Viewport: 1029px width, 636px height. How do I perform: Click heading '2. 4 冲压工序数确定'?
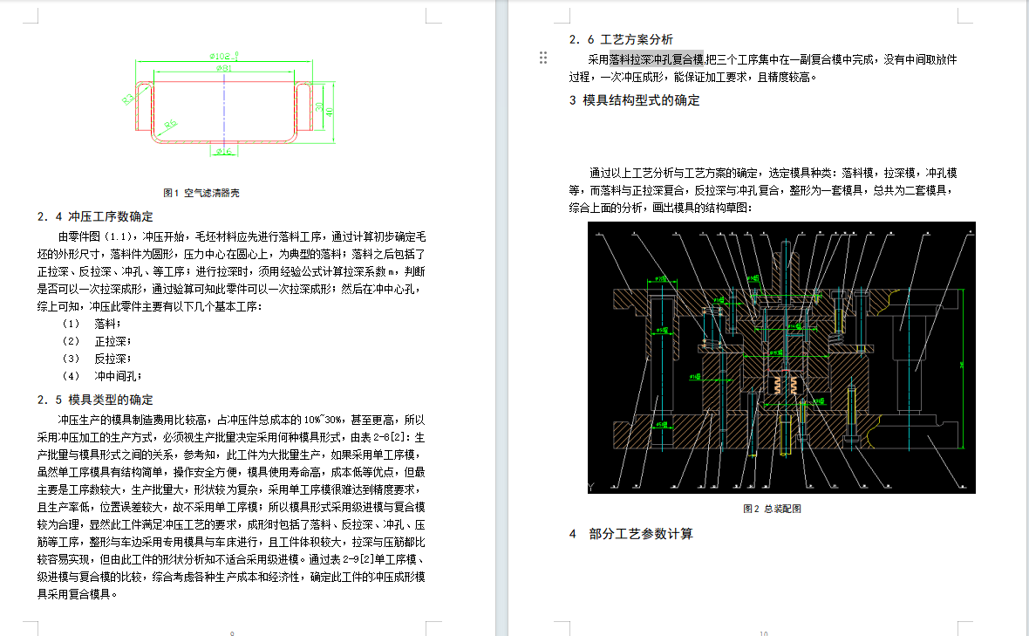(x=95, y=216)
